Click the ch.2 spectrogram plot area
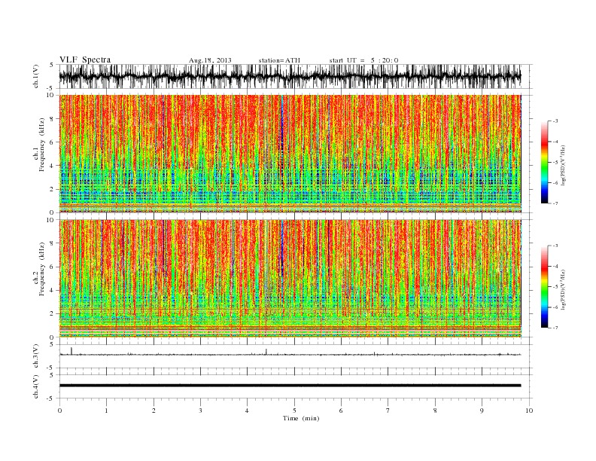This screenshot has width=596, height=461. 290,279
